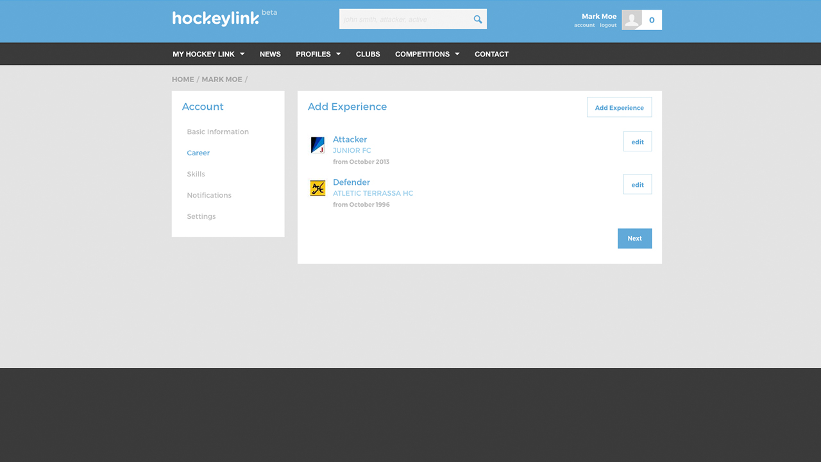Screen dimensions: 821x462
Task: Click the 'Add Experience' heading text
Action: click(347, 107)
